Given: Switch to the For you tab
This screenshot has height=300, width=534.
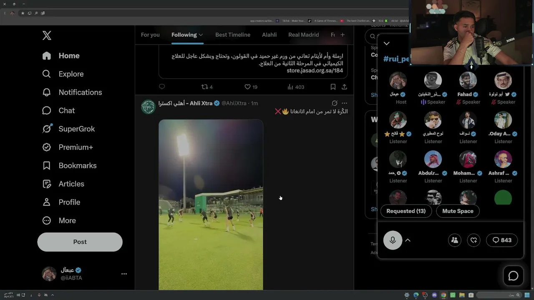Looking at the screenshot, I should click(x=150, y=35).
